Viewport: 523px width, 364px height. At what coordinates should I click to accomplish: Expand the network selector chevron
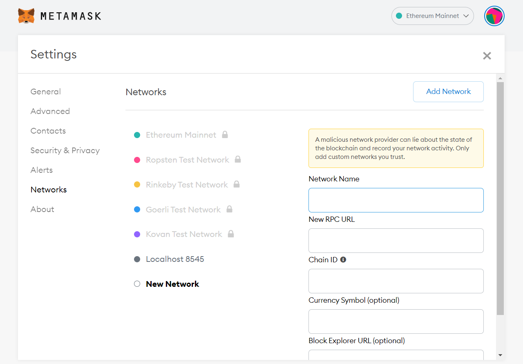tap(466, 16)
